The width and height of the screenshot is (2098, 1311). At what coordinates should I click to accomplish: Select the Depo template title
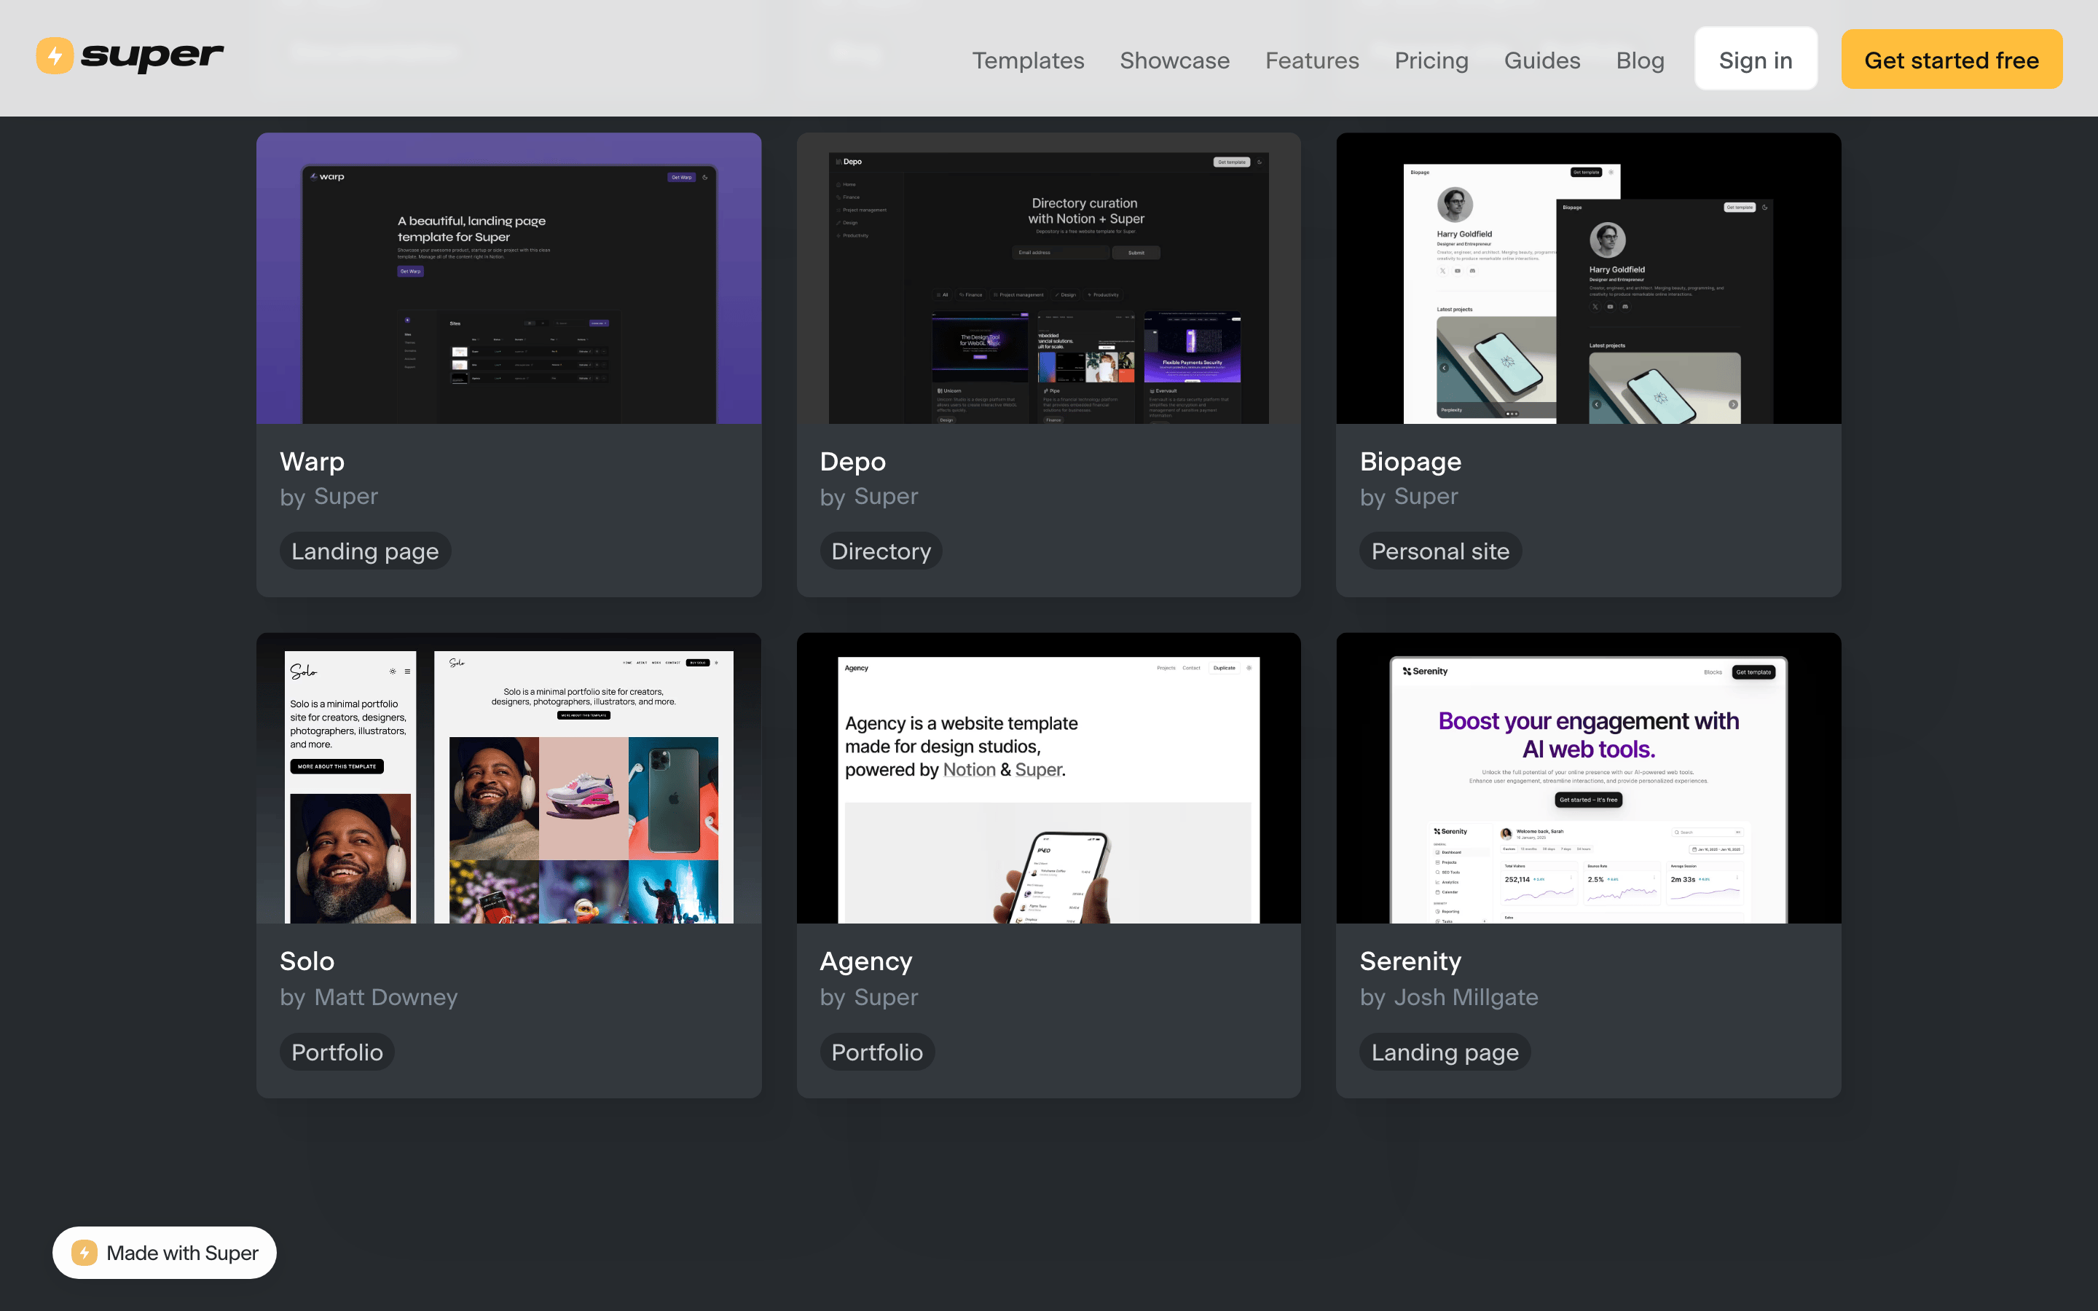click(x=853, y=461)
